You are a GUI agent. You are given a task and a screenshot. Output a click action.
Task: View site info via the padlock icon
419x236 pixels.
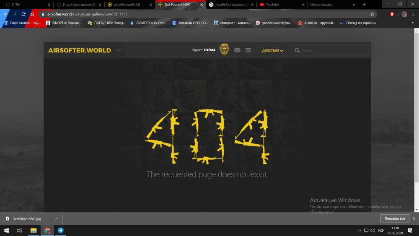coord(43,14)
